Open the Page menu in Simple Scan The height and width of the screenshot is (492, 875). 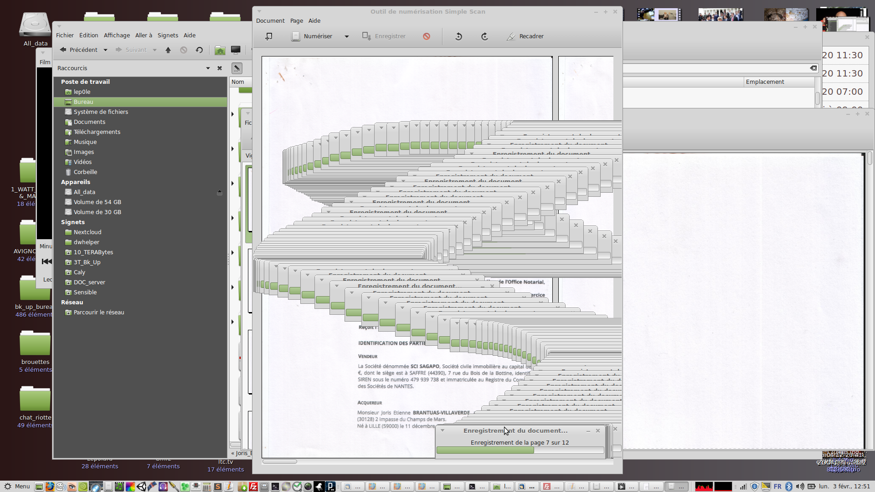[296, 21]
